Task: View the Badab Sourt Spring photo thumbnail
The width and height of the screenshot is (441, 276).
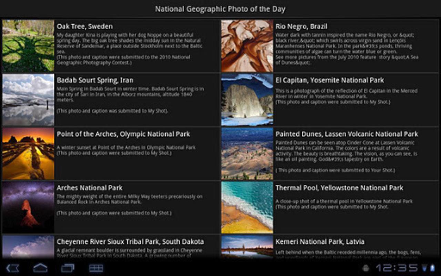Action: click(28, 100)
